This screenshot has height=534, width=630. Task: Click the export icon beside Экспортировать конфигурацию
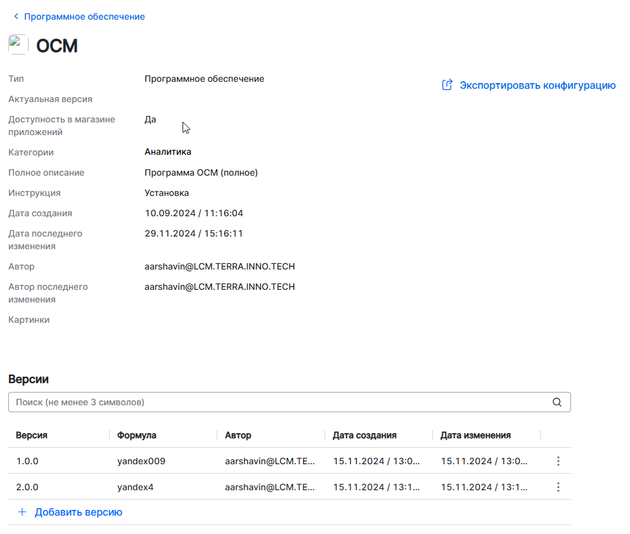coord(447,85)
